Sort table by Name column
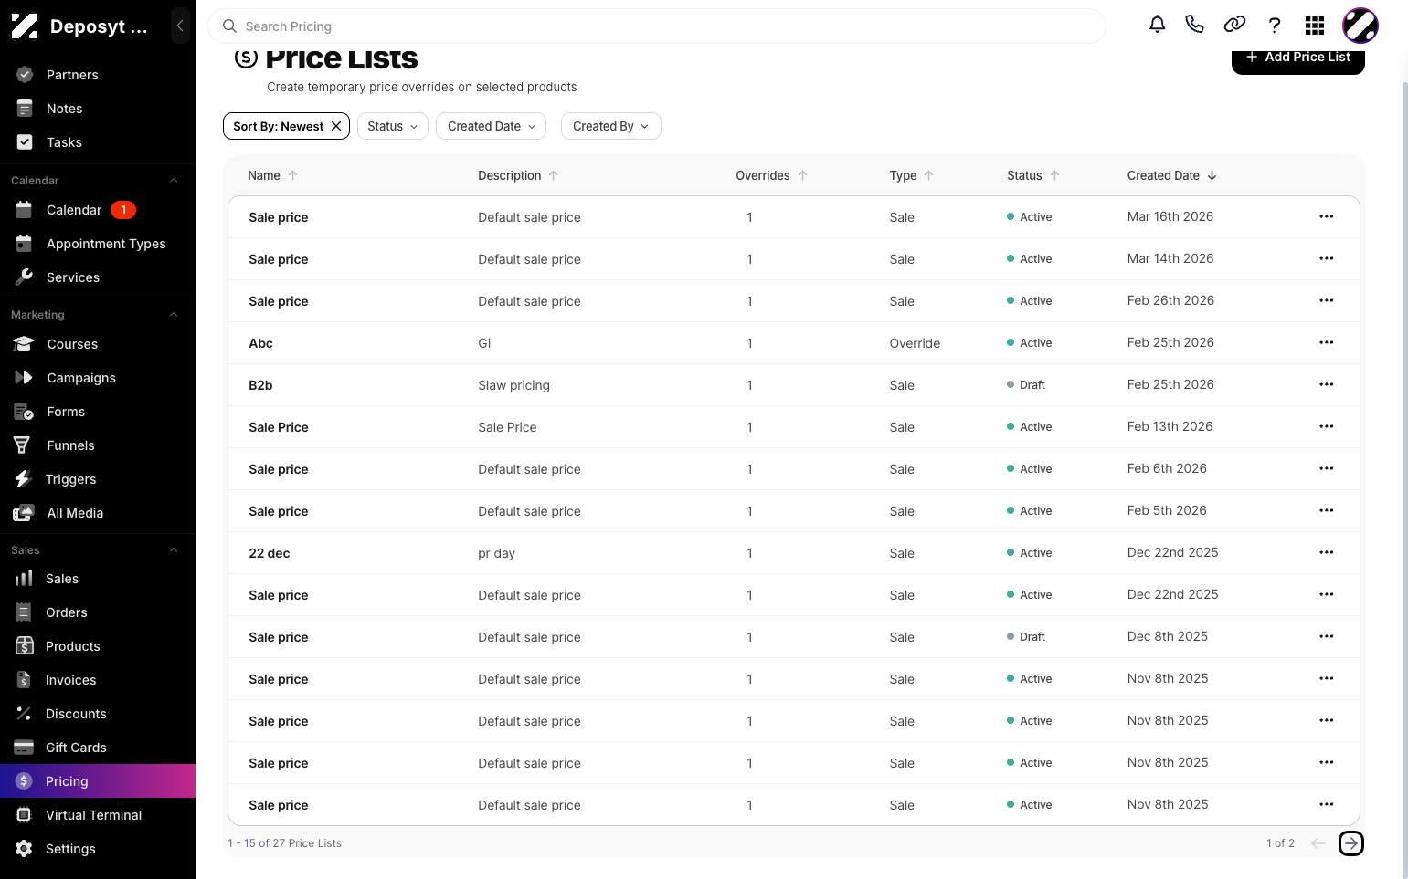Screen dimensions: 1408x879 coord(272,175)
